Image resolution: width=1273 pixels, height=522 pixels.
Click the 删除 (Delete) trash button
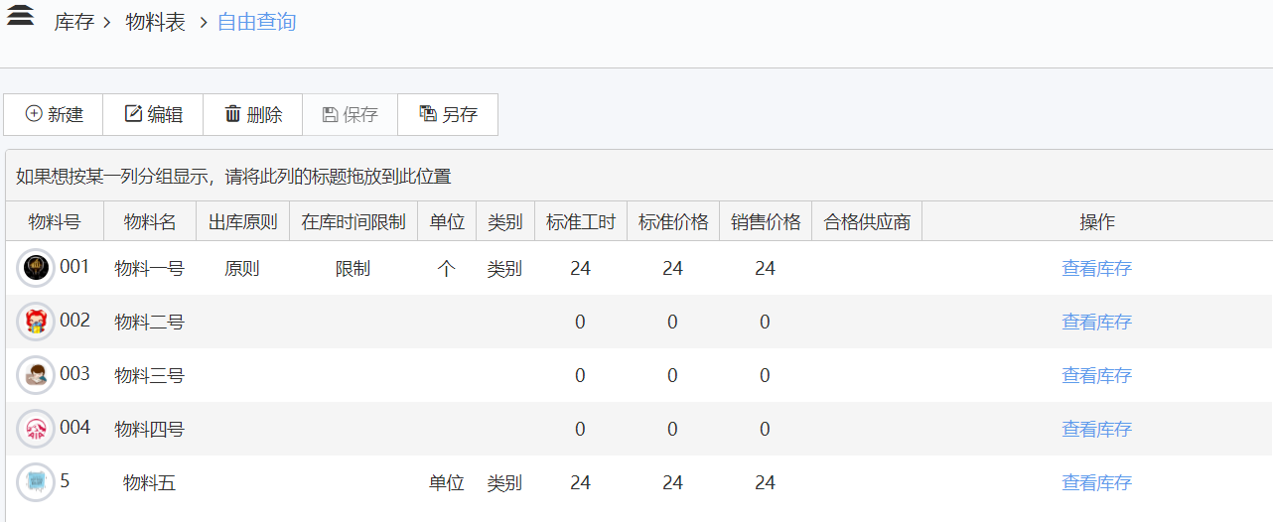coord(253,115)
